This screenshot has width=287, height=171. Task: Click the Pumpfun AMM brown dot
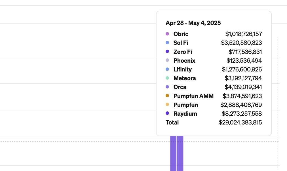[167, 96]
